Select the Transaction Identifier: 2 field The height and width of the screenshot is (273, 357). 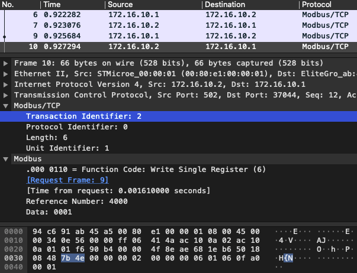[x=179, y=116]
